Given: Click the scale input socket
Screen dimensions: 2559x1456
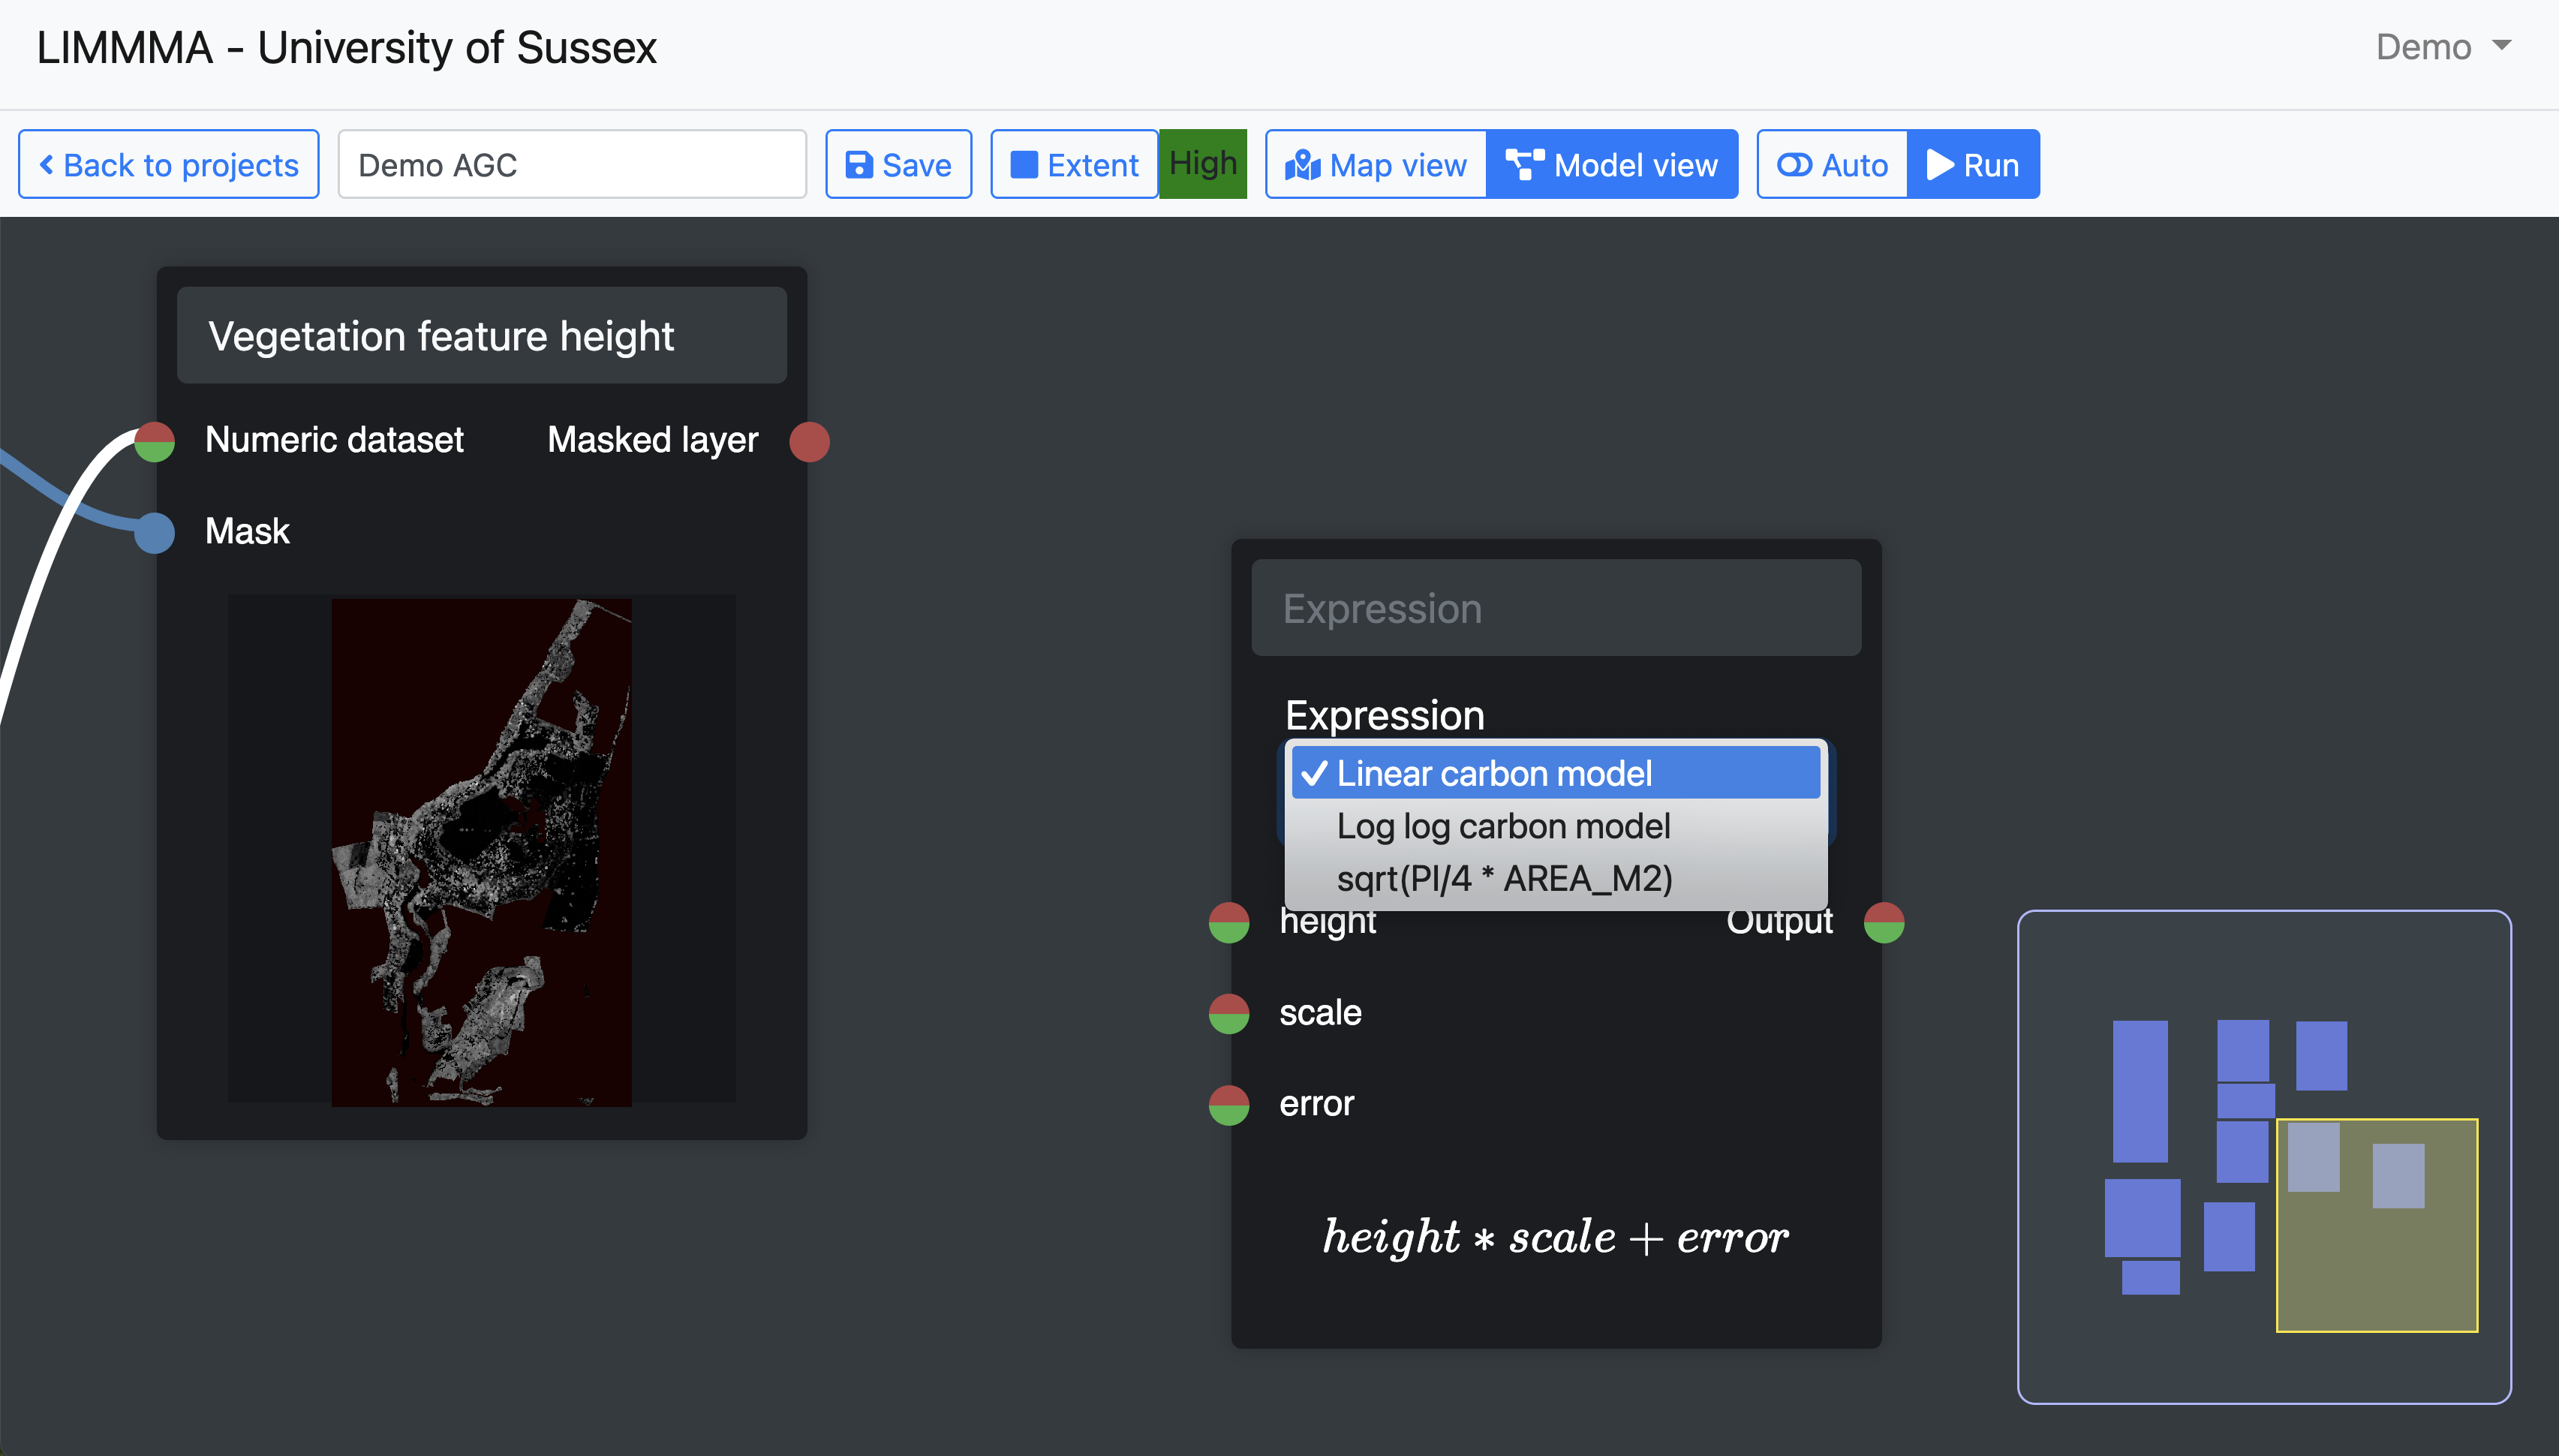Looking at the screenshot, I should [1228, 1013].
